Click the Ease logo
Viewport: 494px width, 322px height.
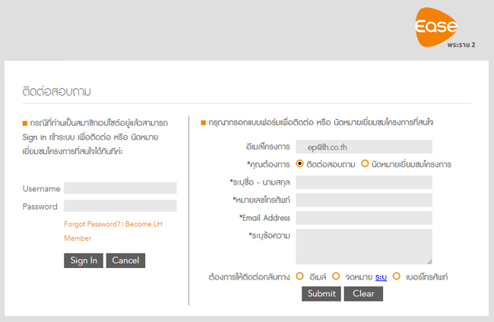pos(437,28)
